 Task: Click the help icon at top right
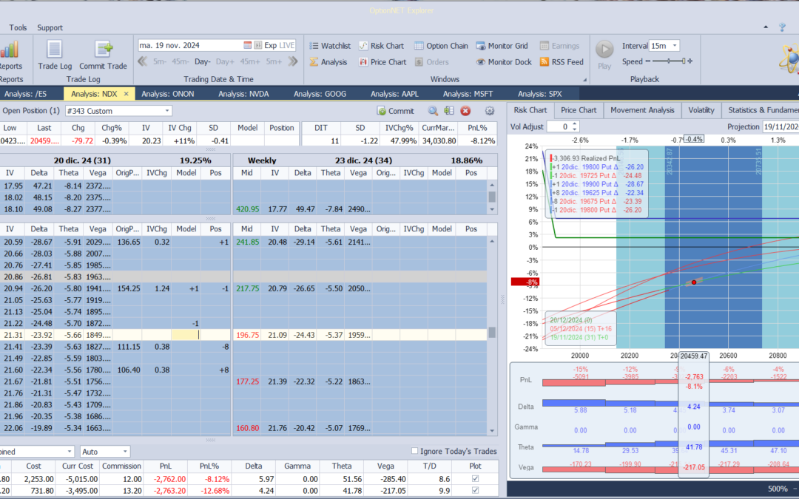click(782, 27)
